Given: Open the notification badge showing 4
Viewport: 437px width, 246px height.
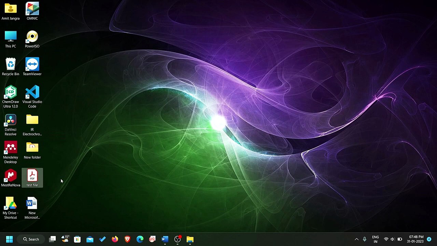Looking at the screenshot, I should [x=429, y=239].
